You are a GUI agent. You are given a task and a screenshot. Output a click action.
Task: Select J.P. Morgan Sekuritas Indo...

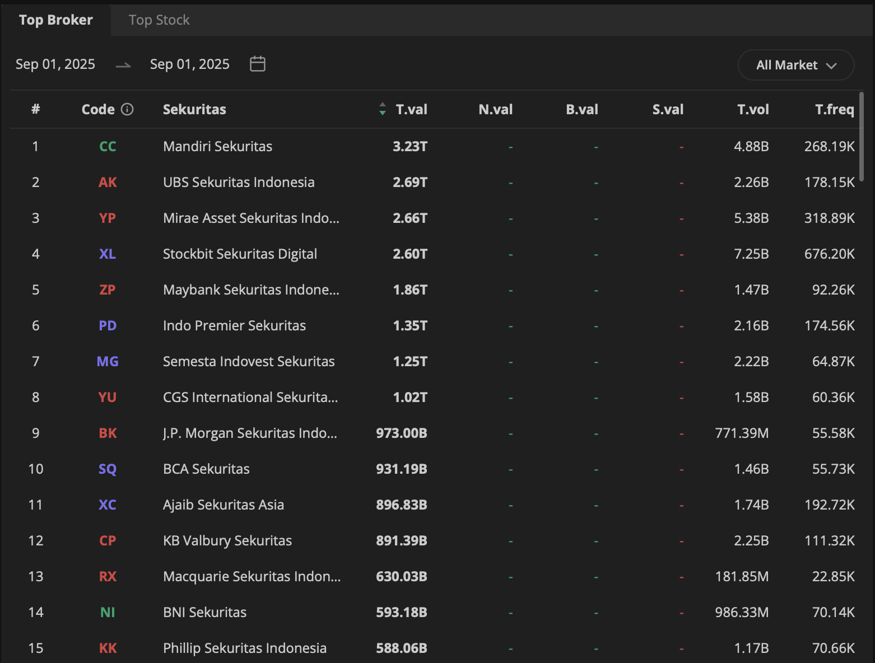250,433
